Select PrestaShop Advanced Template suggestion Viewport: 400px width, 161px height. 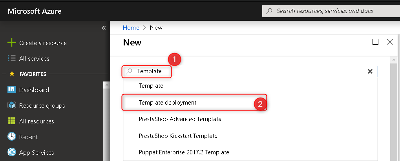pos(180,119)
